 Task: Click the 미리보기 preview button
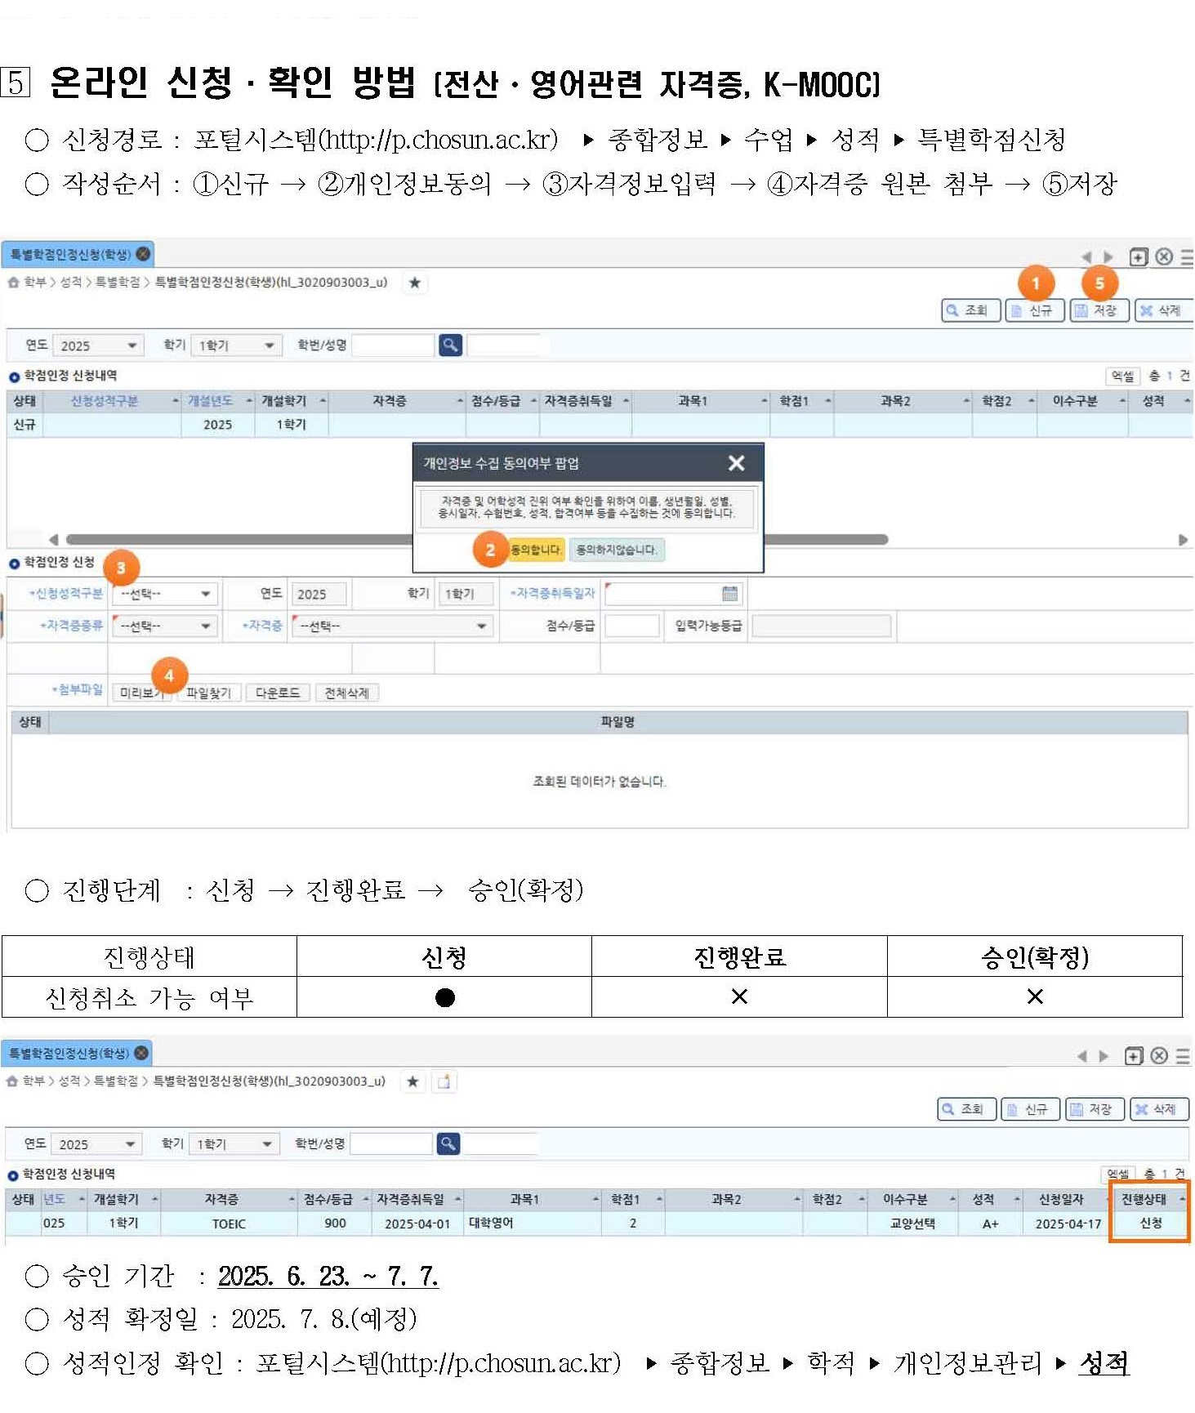coord(140,693)
